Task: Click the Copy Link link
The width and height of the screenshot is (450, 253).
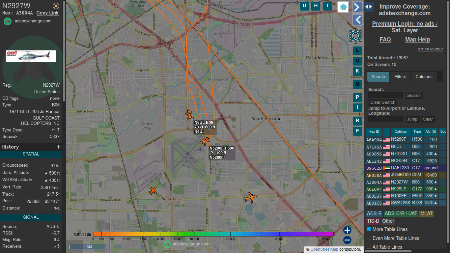Action: coord(47,13)
